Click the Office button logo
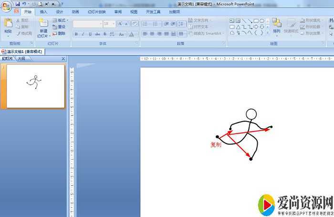 click(7, 7)
